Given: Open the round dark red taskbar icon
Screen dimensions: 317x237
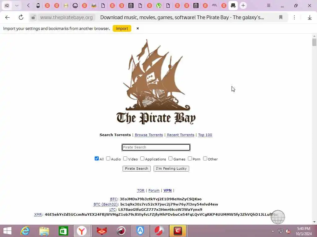Looking at the screenshot, I should (121, 231).
